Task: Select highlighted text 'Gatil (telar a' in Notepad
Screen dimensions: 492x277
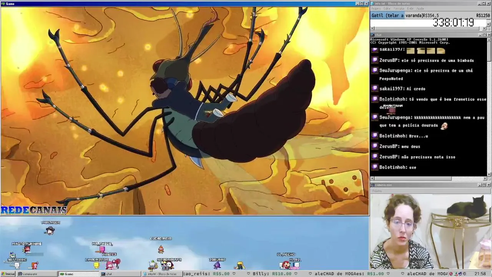Action: (387, 16)
